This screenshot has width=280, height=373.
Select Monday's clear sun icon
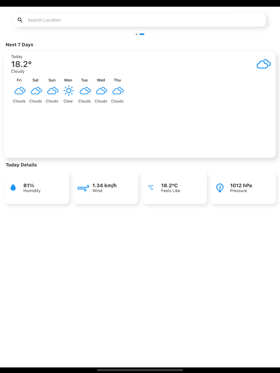pyautogui.click(x=69, y=91)
